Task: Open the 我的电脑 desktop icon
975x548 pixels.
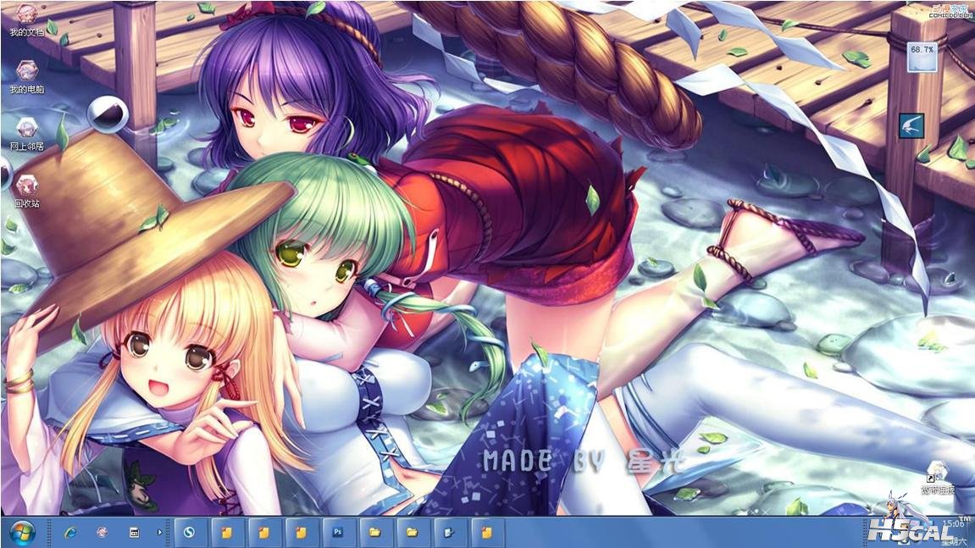Action: coord(27,75)
